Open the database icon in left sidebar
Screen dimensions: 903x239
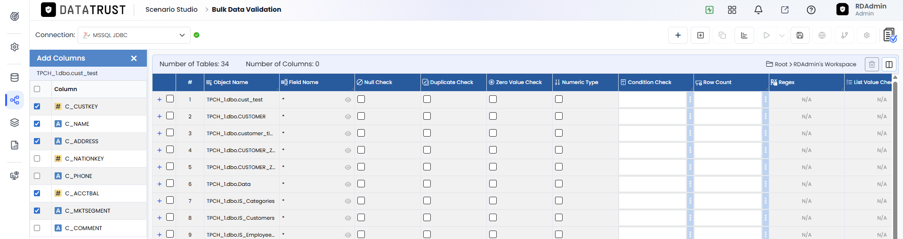click(x=15, y=77)
